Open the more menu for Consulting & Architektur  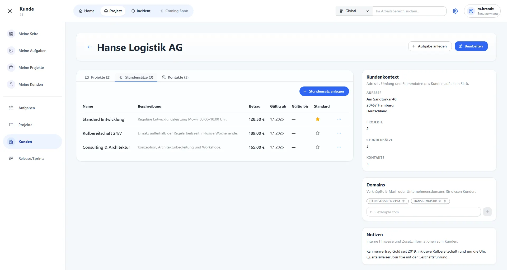tap(339, 147)
